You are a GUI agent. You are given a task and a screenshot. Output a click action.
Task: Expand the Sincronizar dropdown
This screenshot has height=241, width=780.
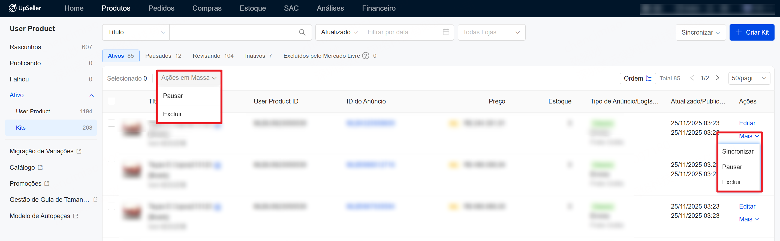point(700,32)
